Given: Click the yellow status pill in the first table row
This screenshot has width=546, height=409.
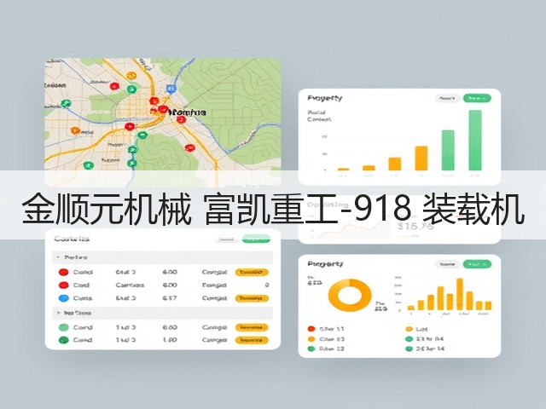Looking at the screenshot, I should click(x=252, y=272).
